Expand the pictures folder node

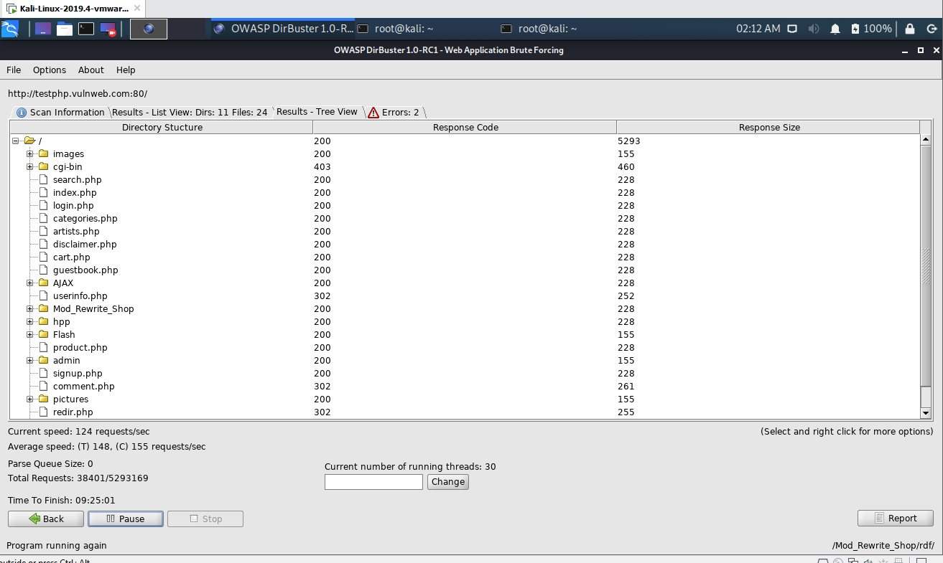point(30,399)
